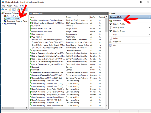Click the Export List icon in Actions
The image size is (151, 113).
tap(111, 42)
